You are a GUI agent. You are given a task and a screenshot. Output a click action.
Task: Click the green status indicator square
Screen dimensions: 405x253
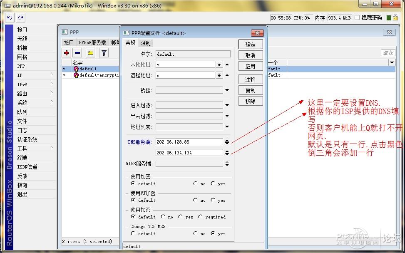[x=388, y=18]
